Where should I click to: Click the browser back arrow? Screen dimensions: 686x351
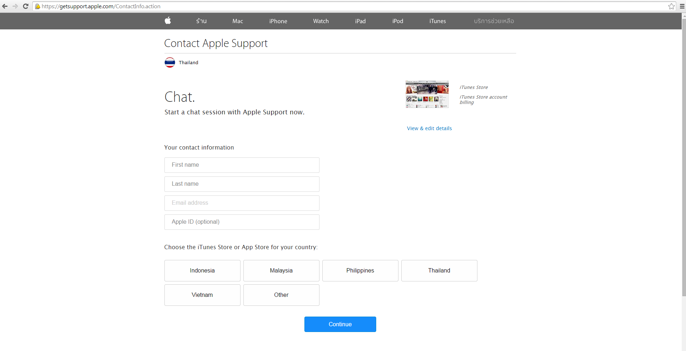point(5,6)
